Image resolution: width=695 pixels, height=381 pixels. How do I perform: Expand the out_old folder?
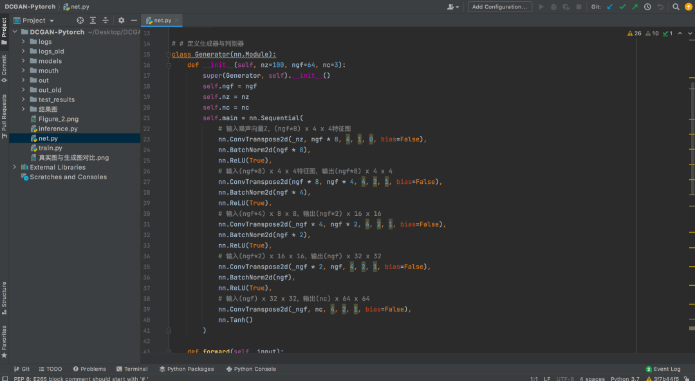click(x=23, y=90)
